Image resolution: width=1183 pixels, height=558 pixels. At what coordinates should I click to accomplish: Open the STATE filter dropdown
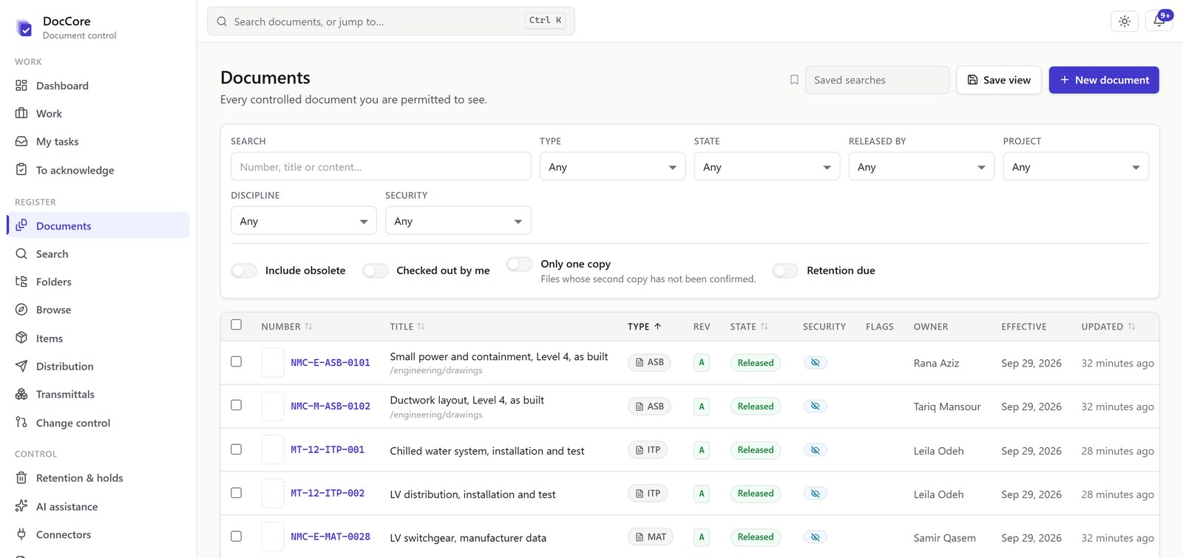pos(767,167)
